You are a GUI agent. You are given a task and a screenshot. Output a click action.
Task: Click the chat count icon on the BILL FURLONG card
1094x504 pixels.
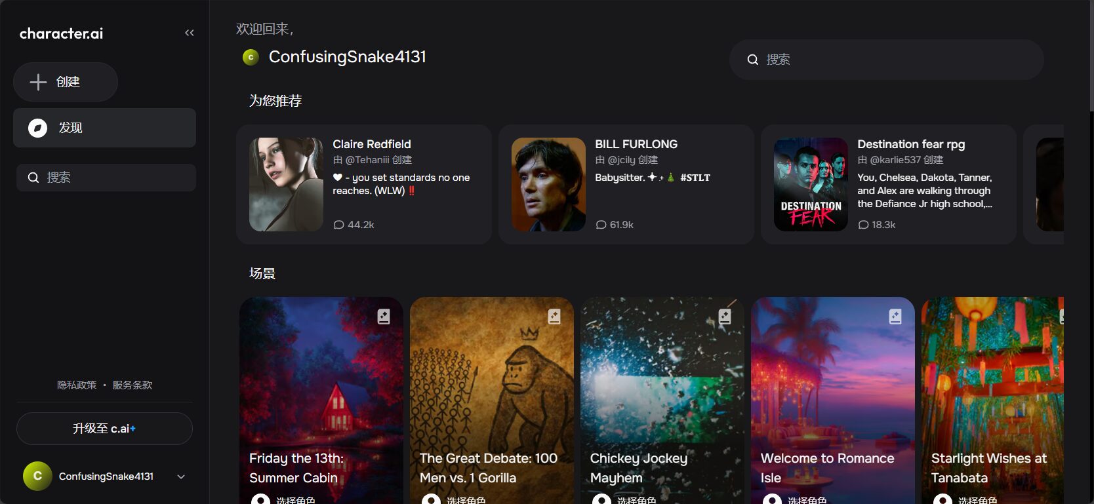[601, 225]
